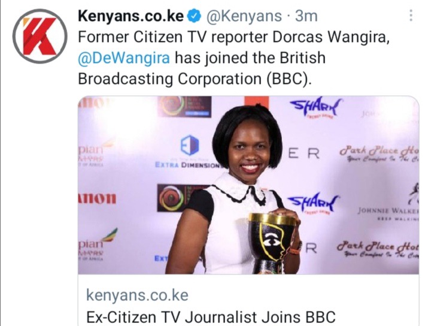Select the tweet text about Dorcas Wangira
This screenshot has width=431, height=326.
click(x=233, y=58)
